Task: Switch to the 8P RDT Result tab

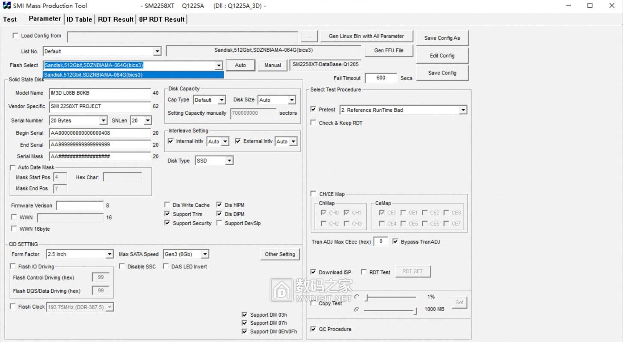Action: pos(162,19)
